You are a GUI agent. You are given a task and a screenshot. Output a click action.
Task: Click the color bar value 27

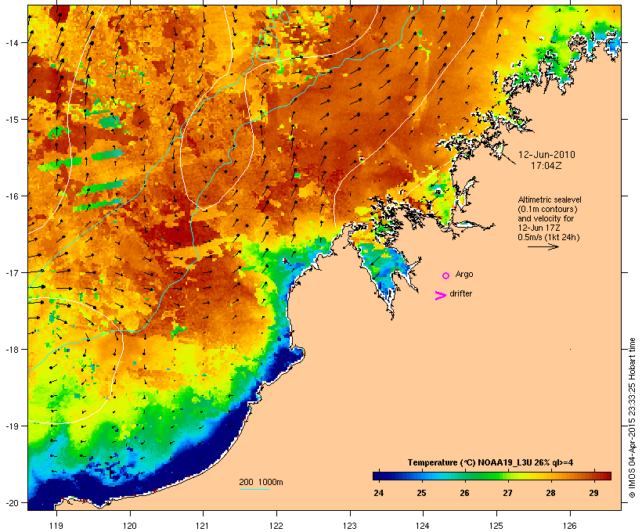coord(507,493)
